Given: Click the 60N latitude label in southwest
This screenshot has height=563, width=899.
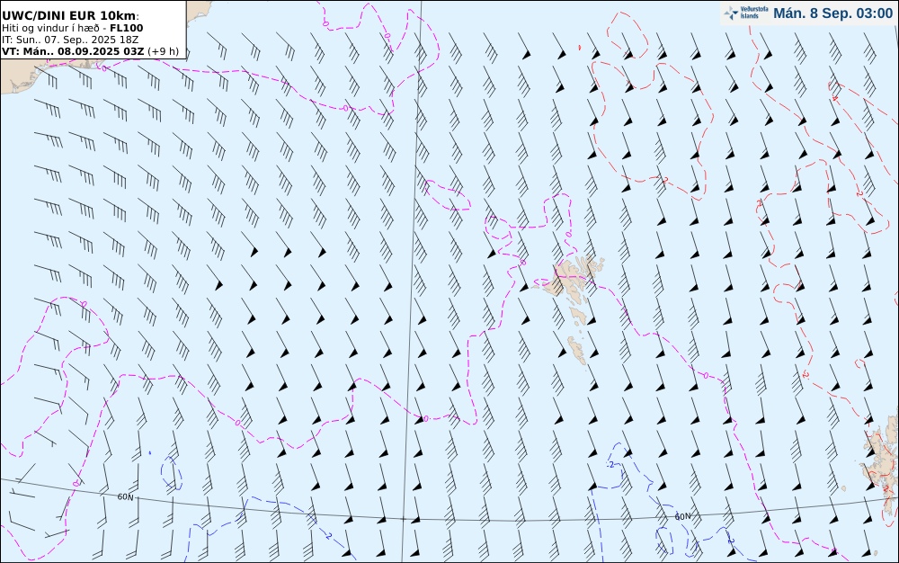Looking at the screenshot, I should (125, 497).
